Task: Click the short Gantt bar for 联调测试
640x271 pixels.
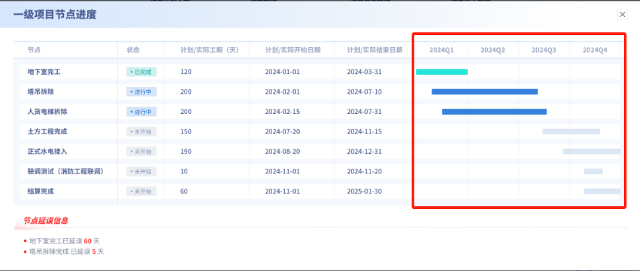Action: pos(593,171)
